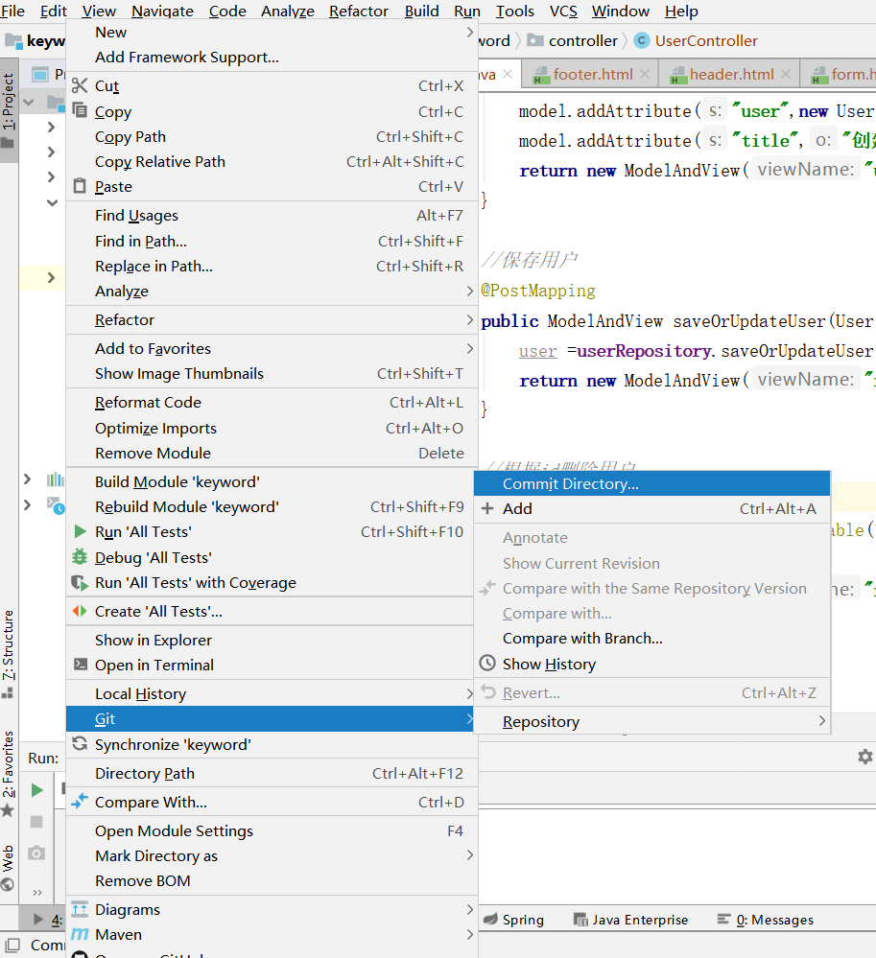Open the 2: Favorites side tab
This screenshot has height=958, width=876.
click(9, 773)
